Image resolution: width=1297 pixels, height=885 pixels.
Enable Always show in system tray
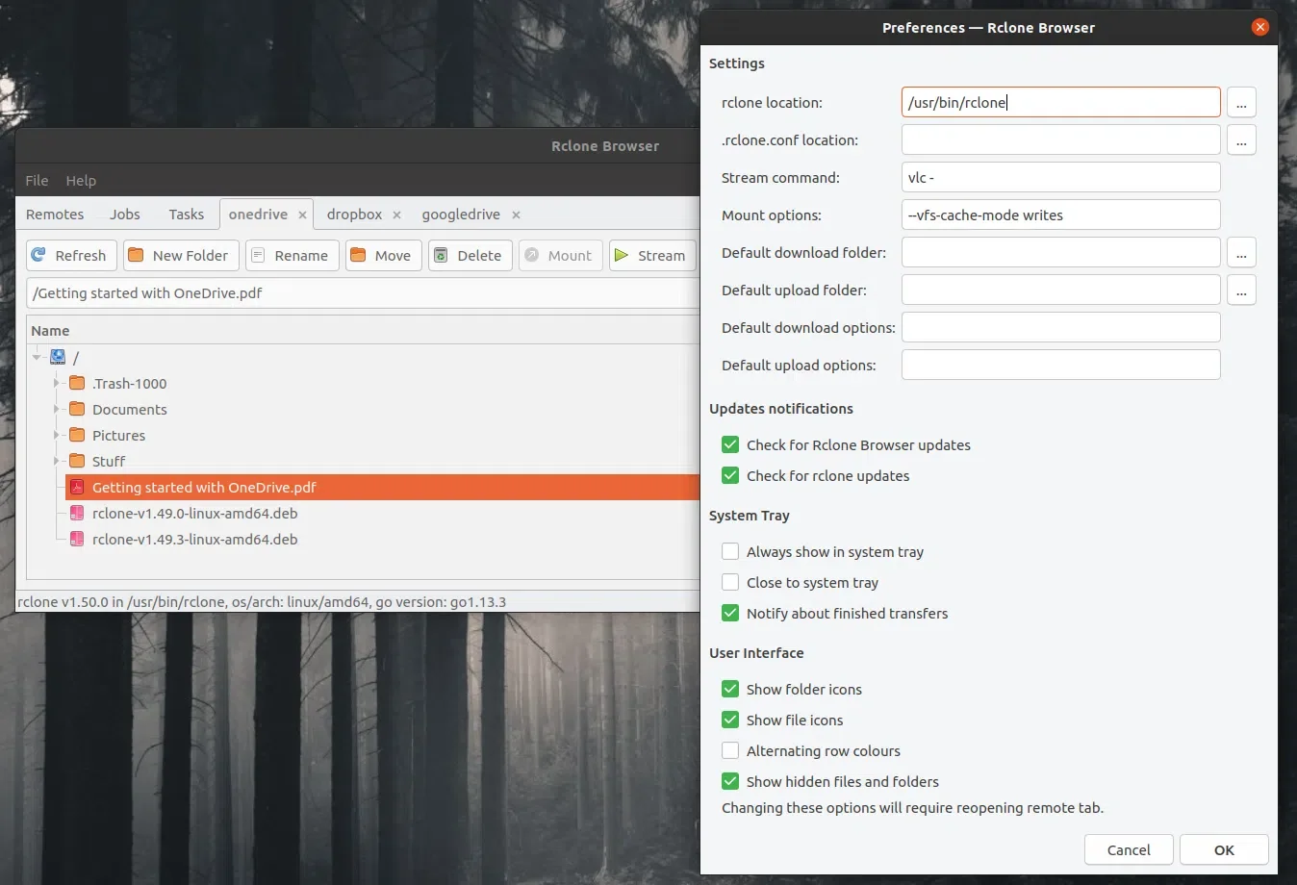(x=730, y=551)
